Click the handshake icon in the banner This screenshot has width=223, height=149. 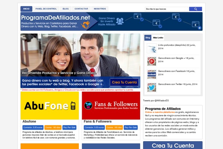tap(85, 25)
